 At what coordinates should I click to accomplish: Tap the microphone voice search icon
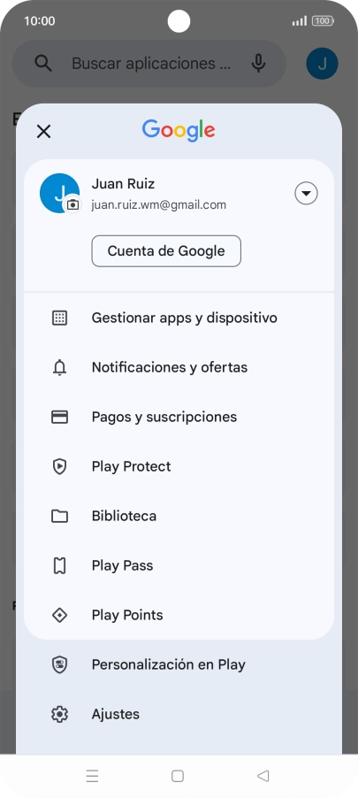[x=258, y=64]
